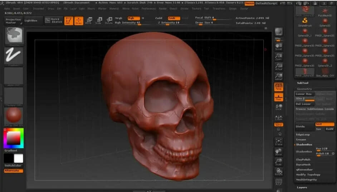This screenshot has height=192, width=337.
Task: Open the Document menu
Action: (39, 8)
